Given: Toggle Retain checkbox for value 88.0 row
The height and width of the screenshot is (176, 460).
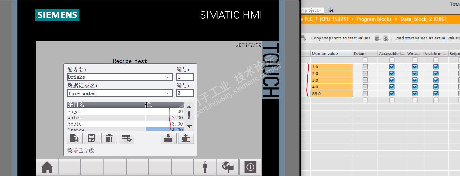Looking at the screenshot, I should coord(365,93).
